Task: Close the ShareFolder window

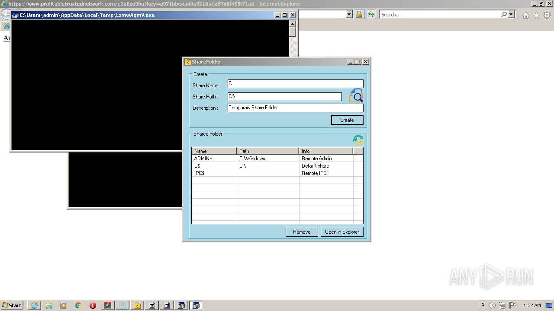Action: pyautogui.click(x=366, y=62)
